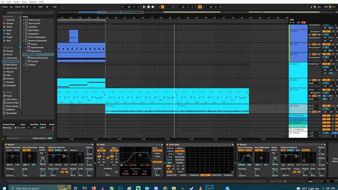Adjust the Delay device Dry/Wet knob
The image size is (338, 190).
pos(157,172)
